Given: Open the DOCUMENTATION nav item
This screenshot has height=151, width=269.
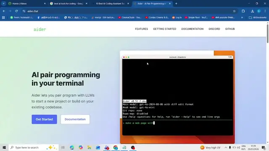Looking at the screenshot, I should coord(193,29).
